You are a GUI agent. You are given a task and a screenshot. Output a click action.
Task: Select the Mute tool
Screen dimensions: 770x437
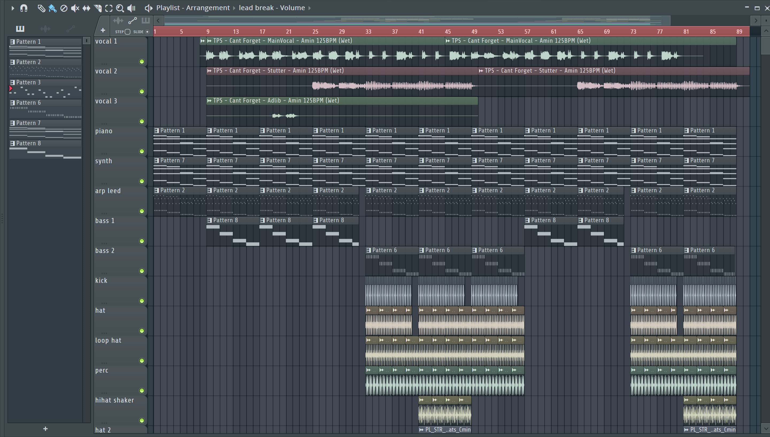coord(75,8)
